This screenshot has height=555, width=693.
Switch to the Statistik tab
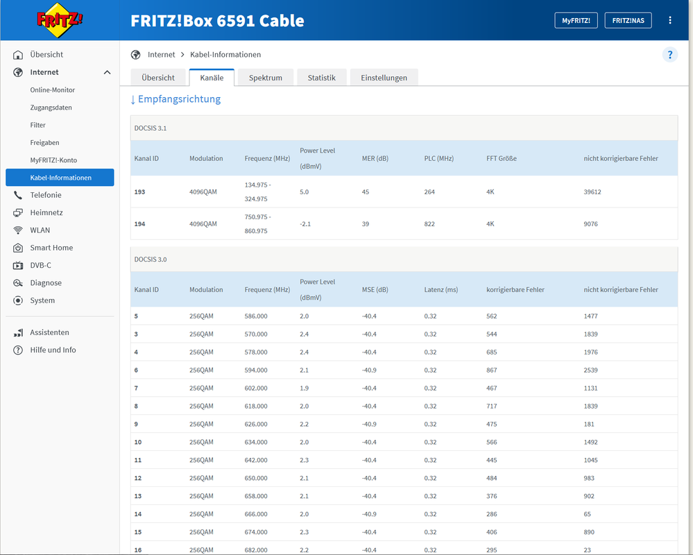(x=321, y=78)
